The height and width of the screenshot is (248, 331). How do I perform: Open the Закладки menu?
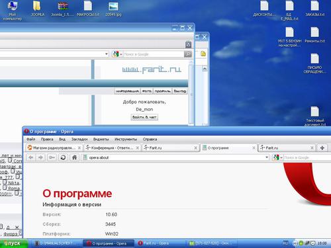[79, 140]
